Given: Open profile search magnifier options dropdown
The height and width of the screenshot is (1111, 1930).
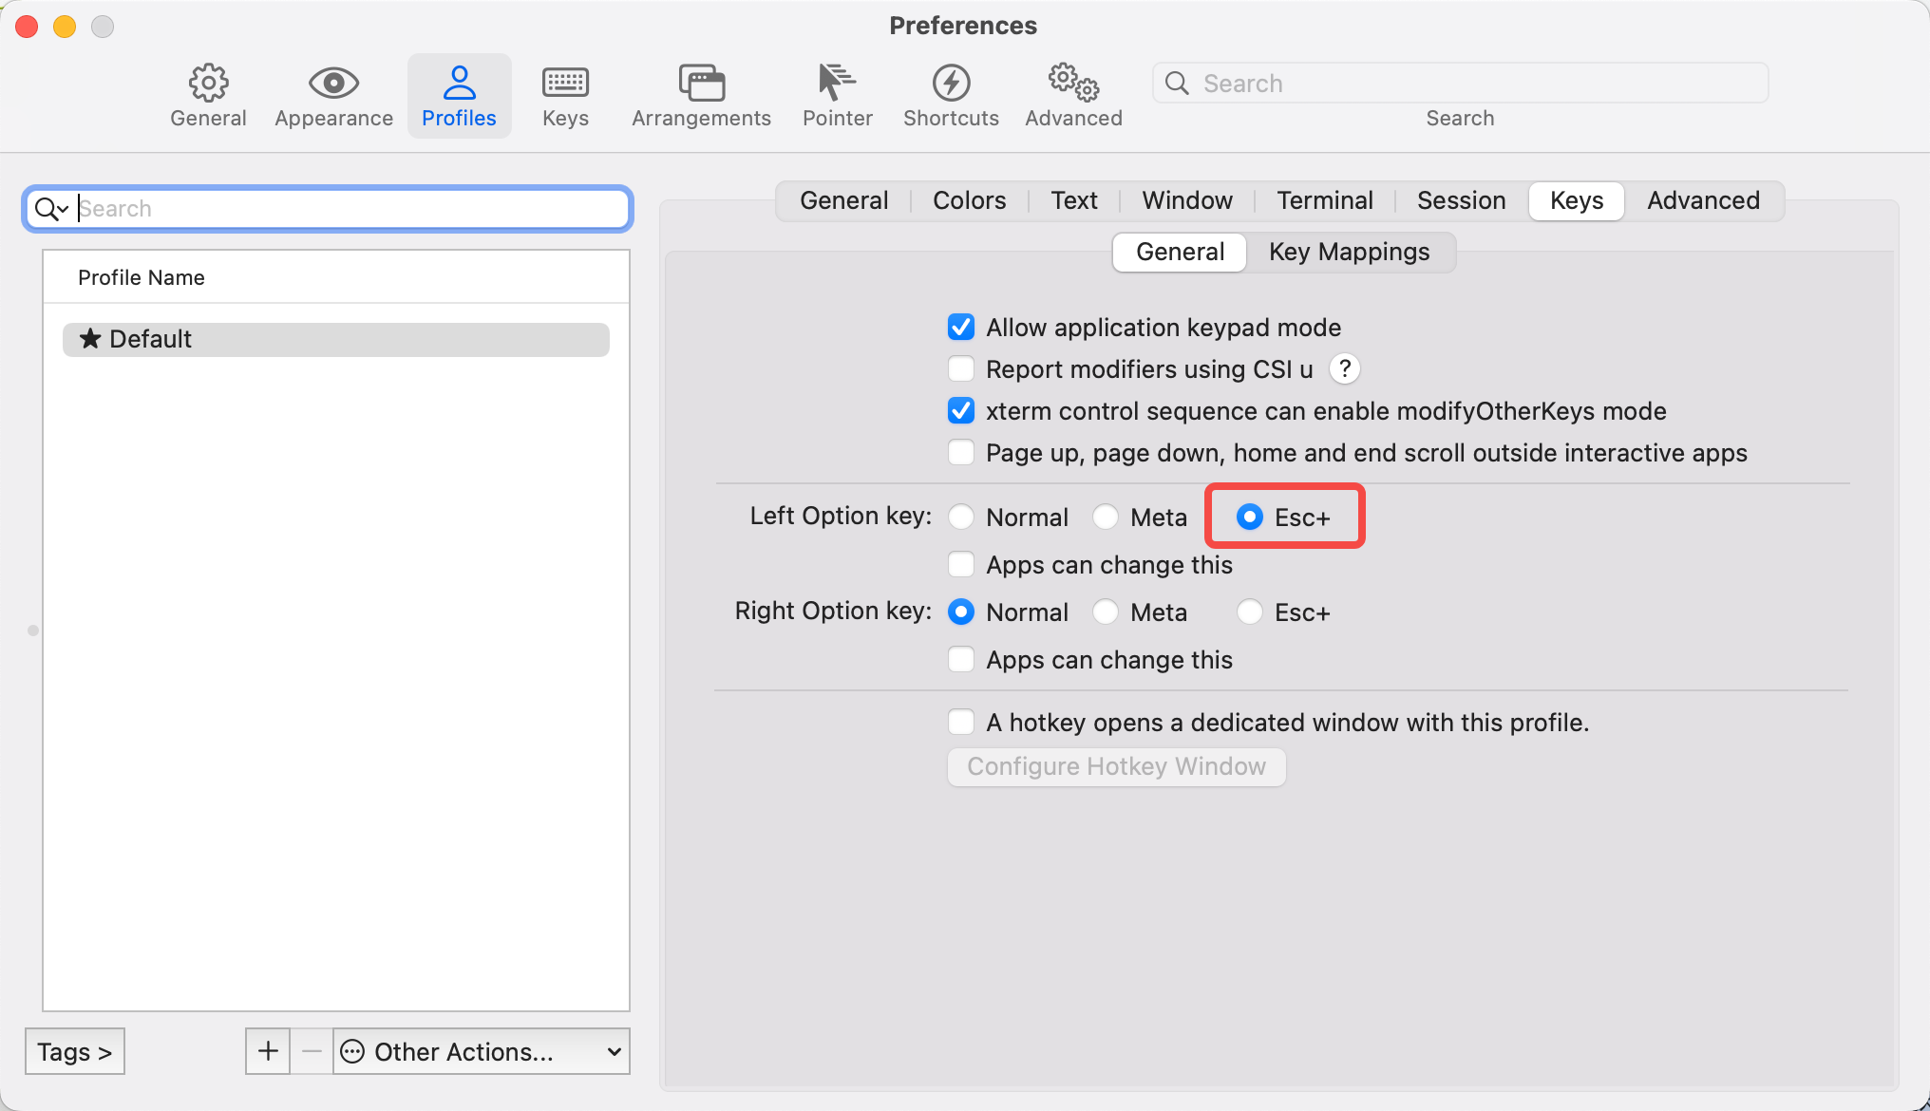Looking at the screenshot, I should 51,209.
